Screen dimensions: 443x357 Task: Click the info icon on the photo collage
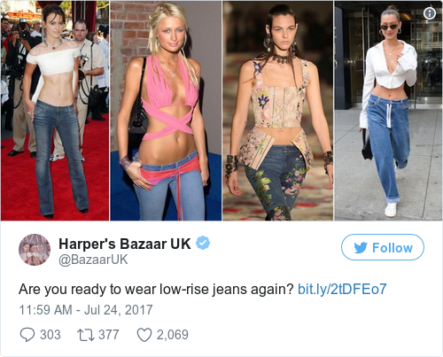[430, 13]
